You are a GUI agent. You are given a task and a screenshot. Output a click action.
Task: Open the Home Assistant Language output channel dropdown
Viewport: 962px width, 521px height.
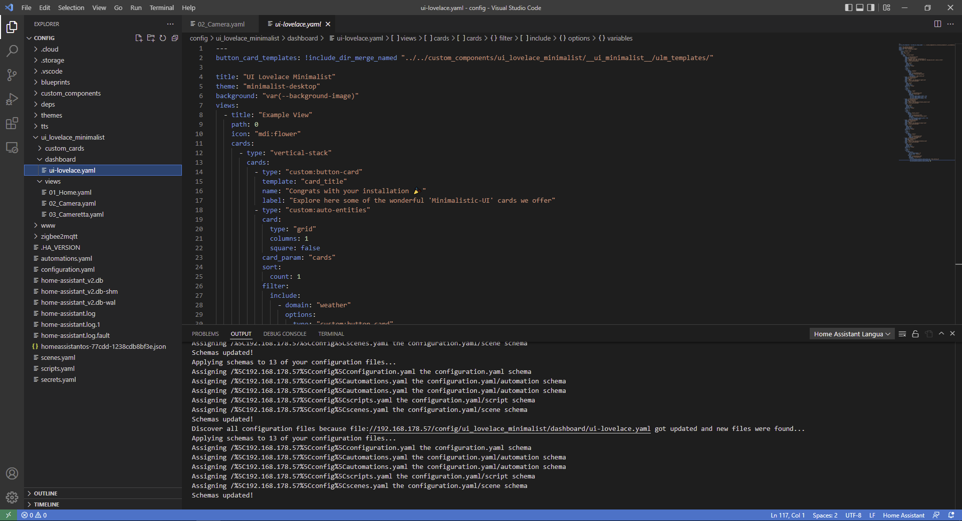coord(852,334)
